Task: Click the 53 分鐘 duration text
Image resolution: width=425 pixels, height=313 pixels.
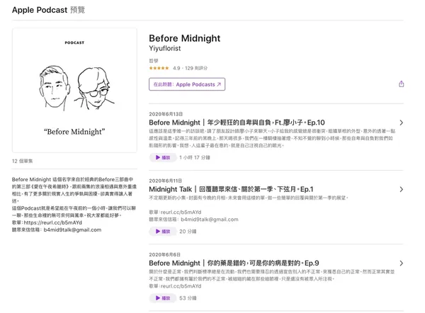Action: 188,298
